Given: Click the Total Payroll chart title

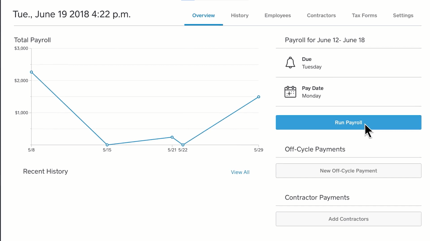Looking at the screenshot, I should pos(32,40).
